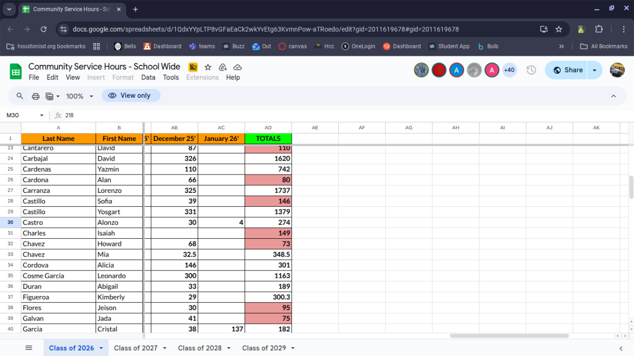
Task: Open the Bulb bookmark
Action: pyautogui.click(x=487, y=46)
